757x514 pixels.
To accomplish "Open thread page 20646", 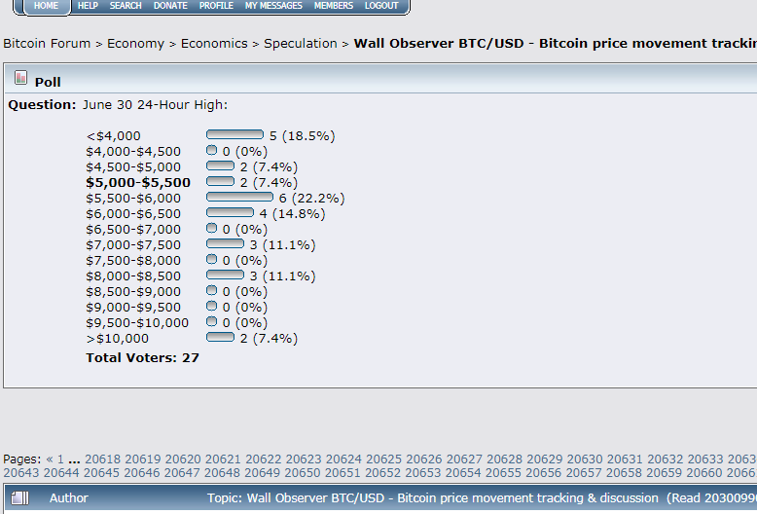I will (142, 472).
